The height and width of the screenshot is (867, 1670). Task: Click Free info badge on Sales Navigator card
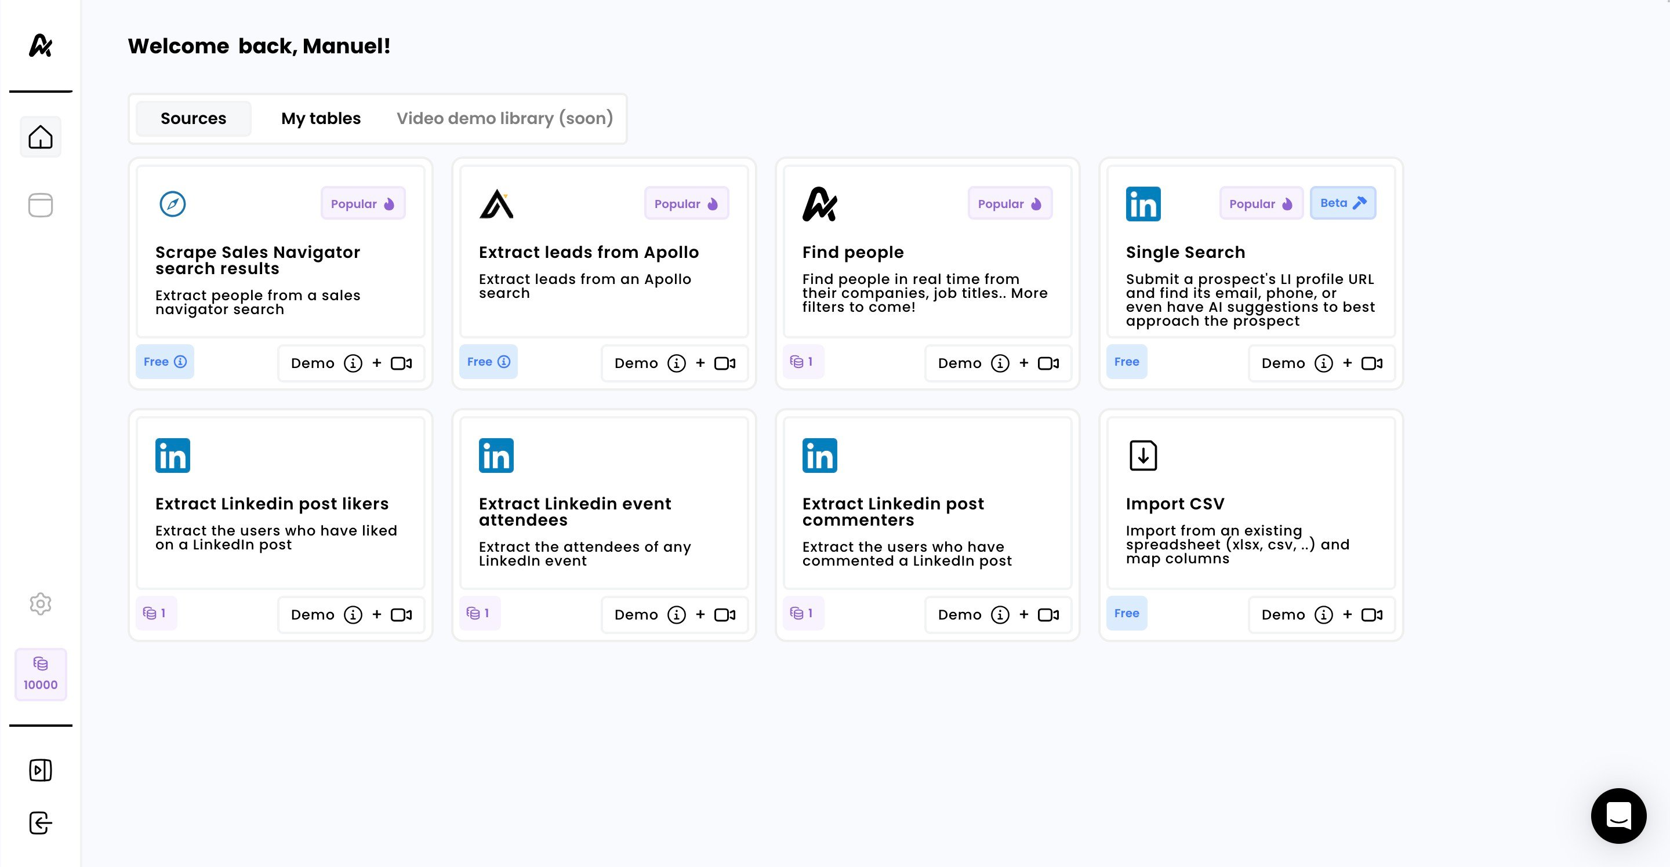(165, 362)
